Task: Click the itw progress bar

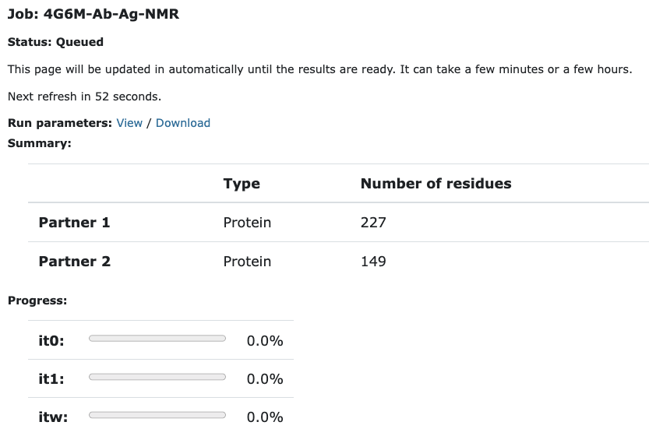Action: pos(157,415)
